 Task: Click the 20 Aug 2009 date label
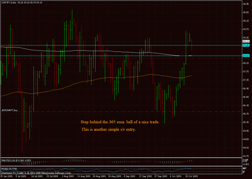pos(98,176)
